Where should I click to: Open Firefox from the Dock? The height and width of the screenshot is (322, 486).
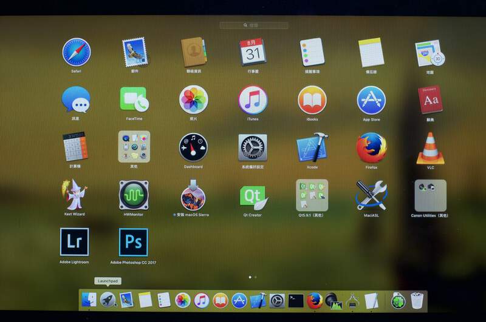coord(315,301)
